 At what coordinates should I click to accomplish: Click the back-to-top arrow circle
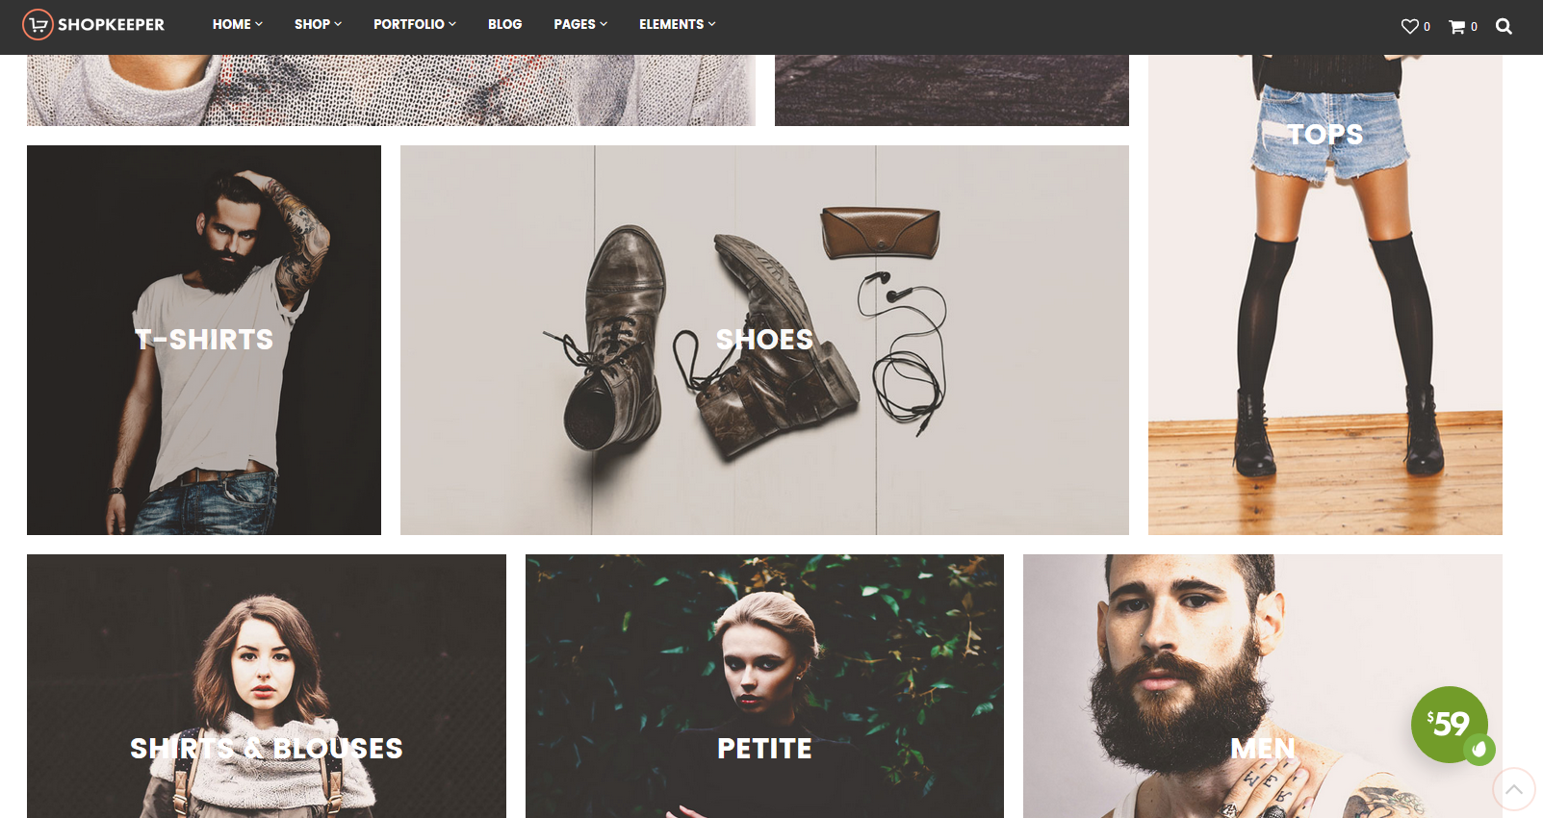click(1513, 789)
